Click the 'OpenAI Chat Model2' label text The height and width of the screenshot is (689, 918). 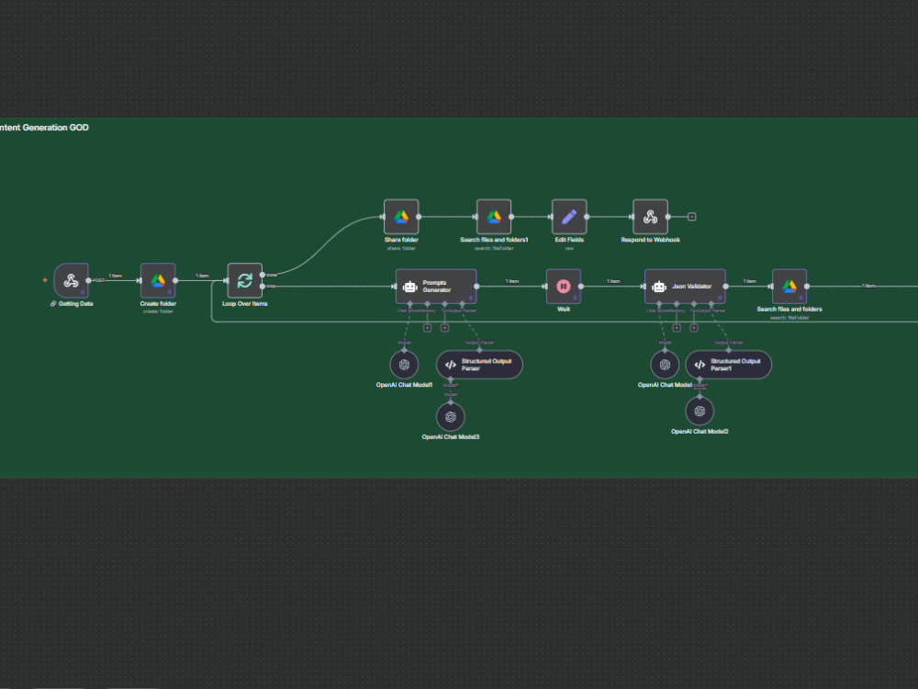700,432
